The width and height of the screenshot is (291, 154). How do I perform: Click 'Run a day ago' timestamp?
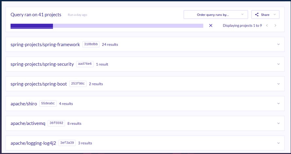[77, 15]
